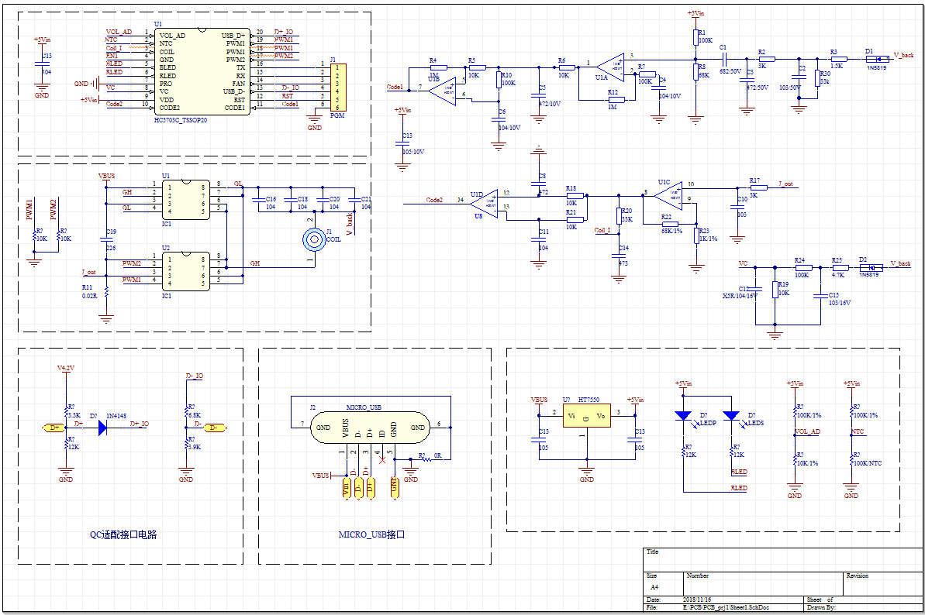Select the D2 1N5819 diode symbol
The image size is (925, 615).
[871, 268]
